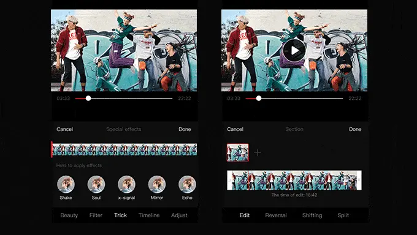Select the Trick tab
The width and height of the screenshot is (417, 235).
(x=120, y=215)
